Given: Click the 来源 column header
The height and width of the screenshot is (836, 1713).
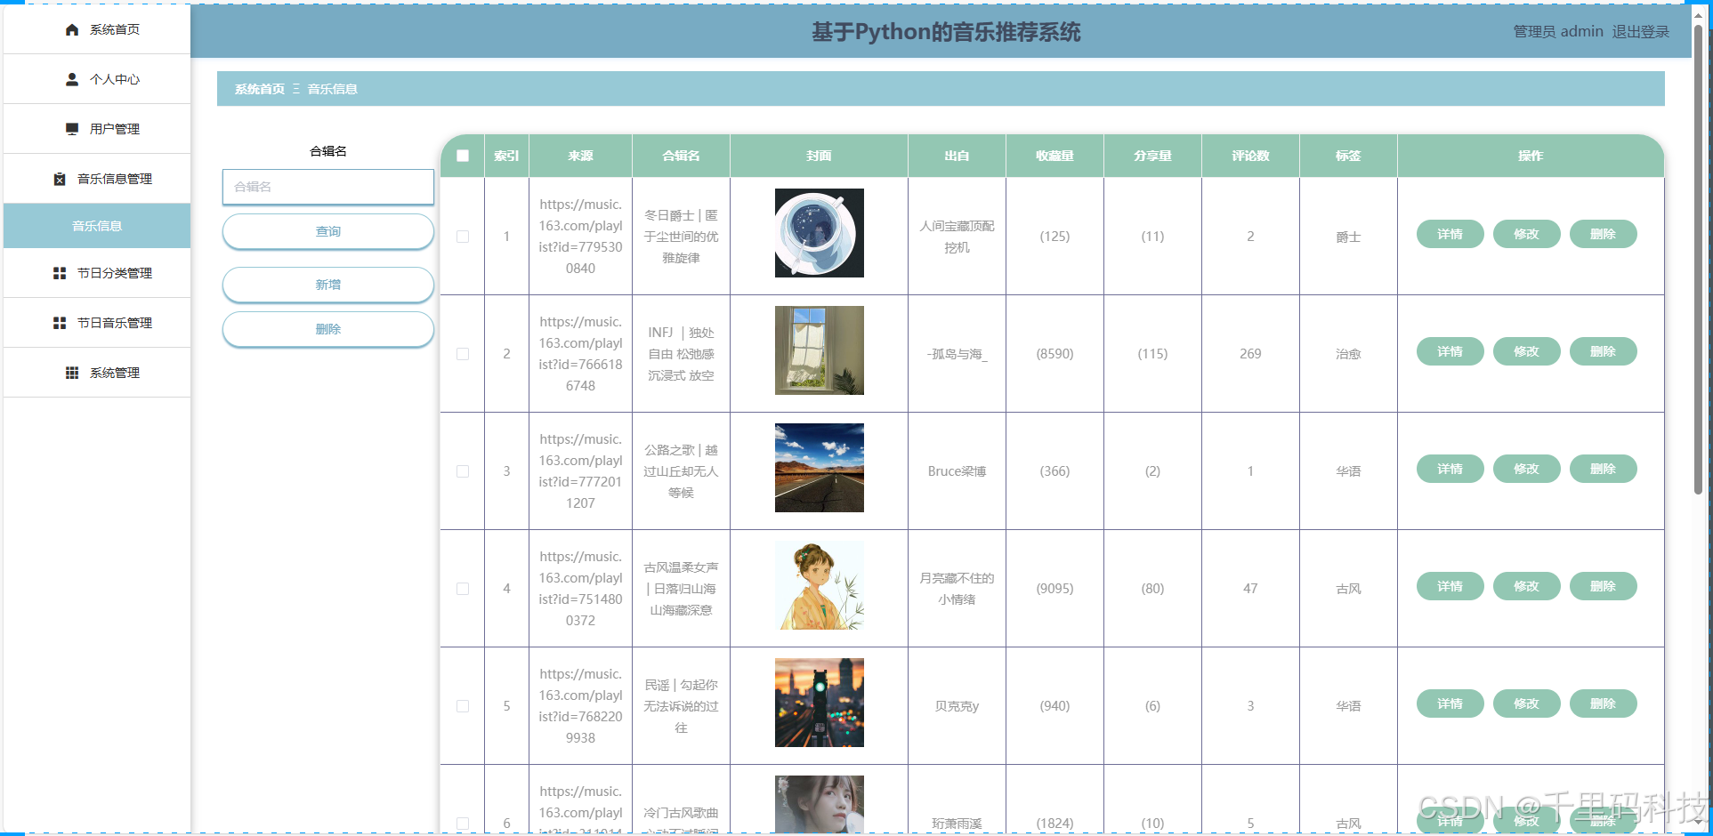Looking at the screenshot, I should [580, 156].
